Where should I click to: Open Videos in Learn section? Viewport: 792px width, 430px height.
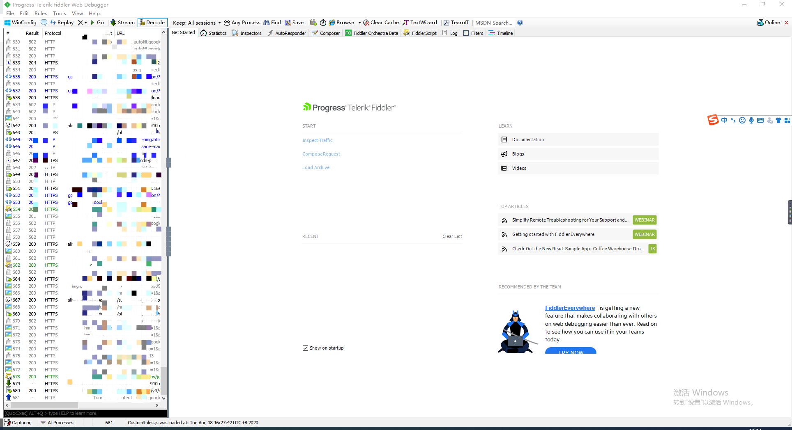pyautogui.click(x=578, y=168)
